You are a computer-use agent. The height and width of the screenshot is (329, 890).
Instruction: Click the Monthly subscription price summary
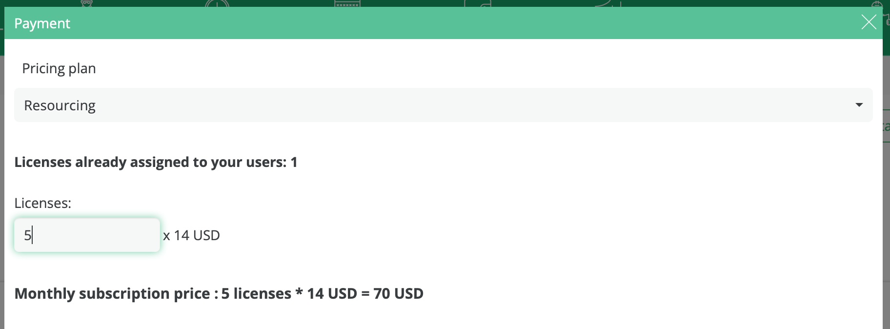[219, 293]
